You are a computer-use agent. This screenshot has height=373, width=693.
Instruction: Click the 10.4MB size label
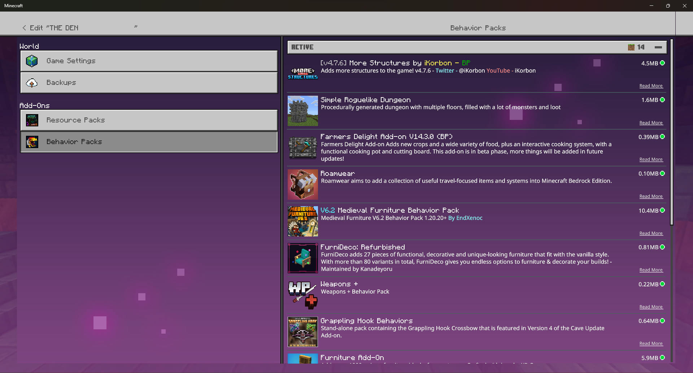point(648,211)
